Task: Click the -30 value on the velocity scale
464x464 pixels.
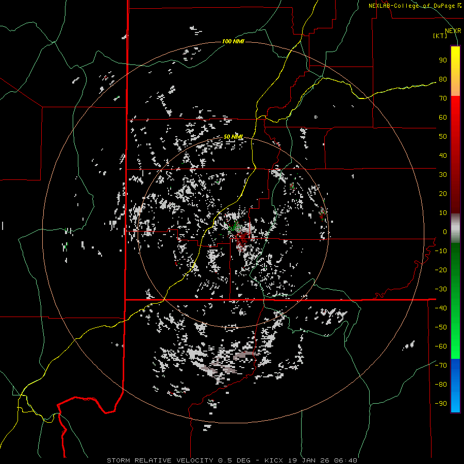Action: pos(441,289)
